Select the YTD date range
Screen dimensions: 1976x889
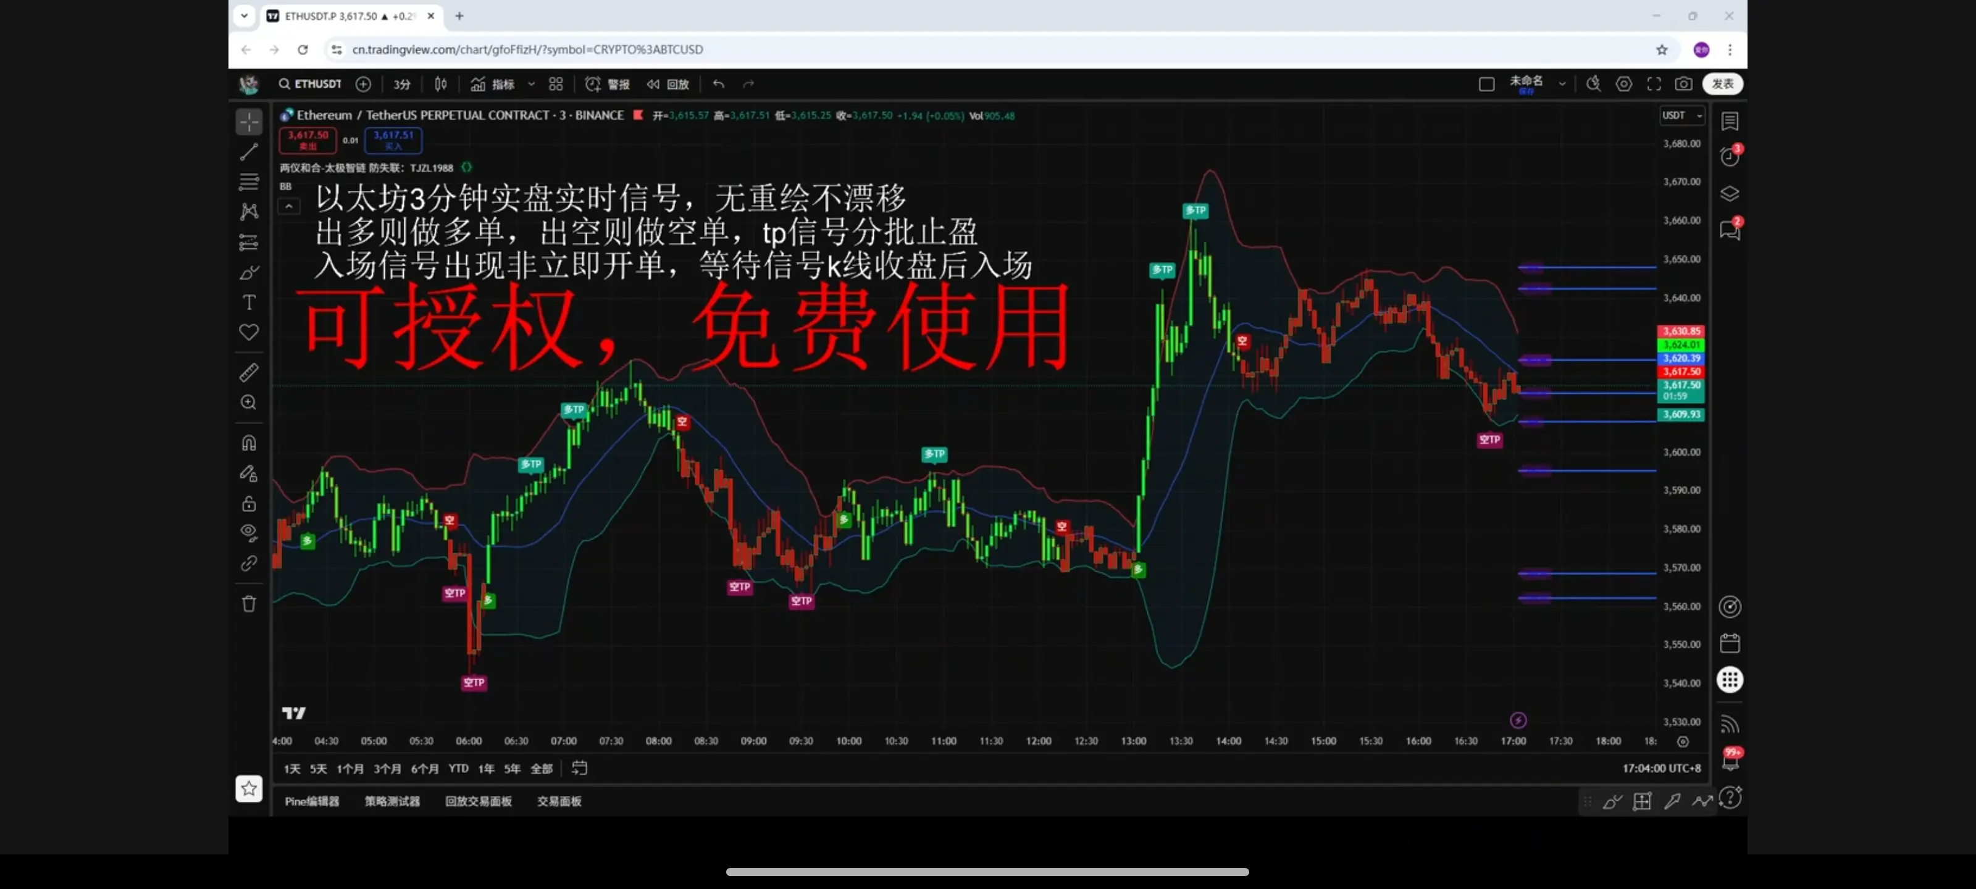(459, 769)
